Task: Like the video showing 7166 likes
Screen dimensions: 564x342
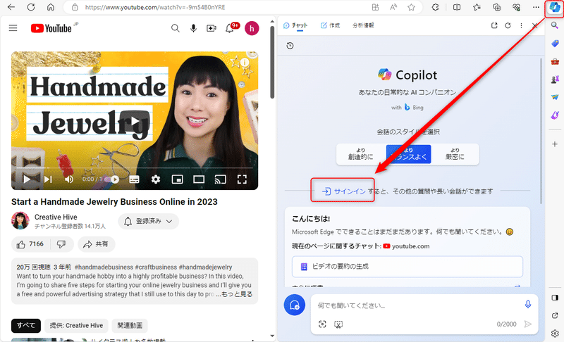Action: point(30,244)
